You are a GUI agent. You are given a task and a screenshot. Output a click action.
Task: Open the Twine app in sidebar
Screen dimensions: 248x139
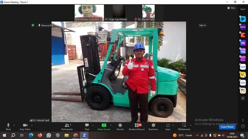point(243,83)
